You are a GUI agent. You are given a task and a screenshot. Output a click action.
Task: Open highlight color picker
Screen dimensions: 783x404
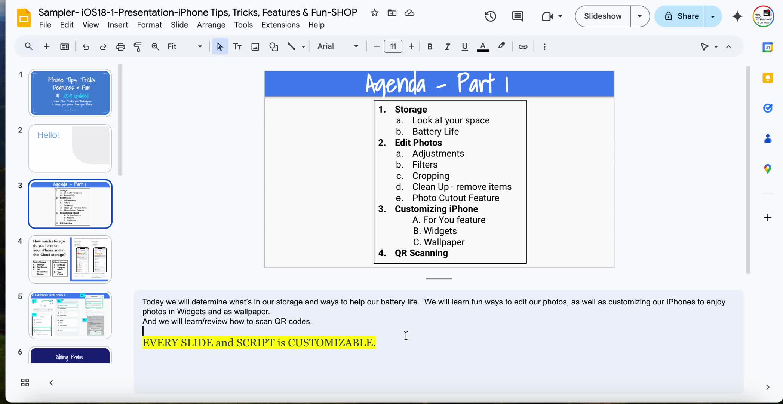pyautogui.click(x=501, y=46)
